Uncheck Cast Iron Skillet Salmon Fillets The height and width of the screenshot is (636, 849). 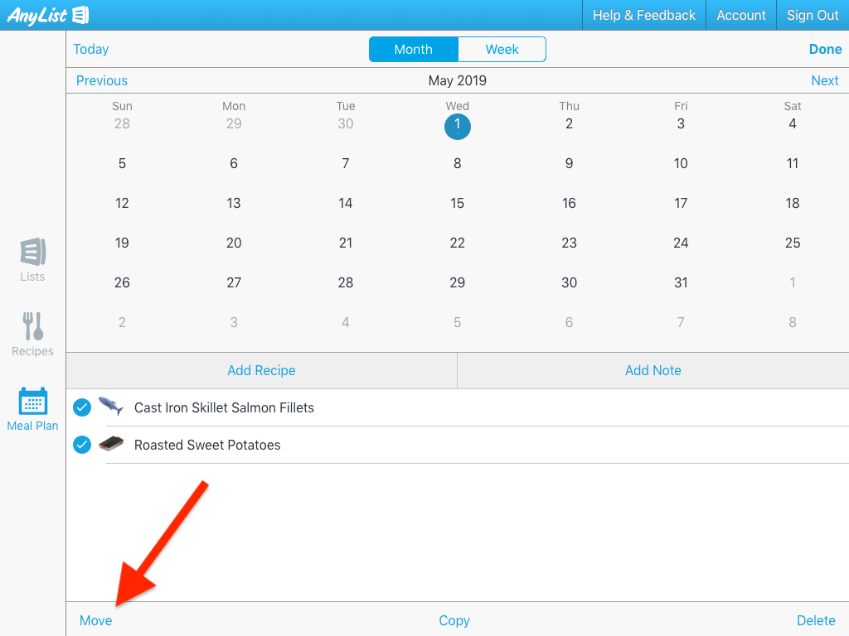(x=82, y=407)
